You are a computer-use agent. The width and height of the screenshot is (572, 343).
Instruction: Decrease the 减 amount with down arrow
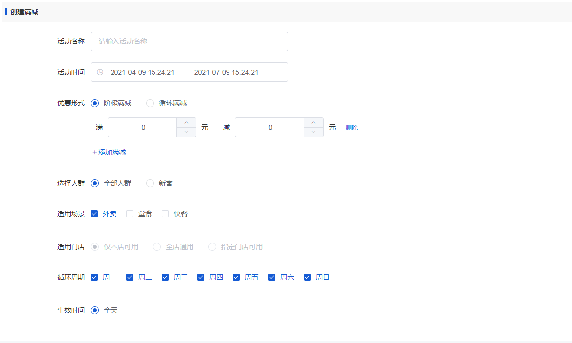pyautogui.click(x=314, y=132)
